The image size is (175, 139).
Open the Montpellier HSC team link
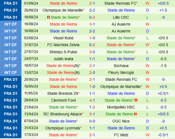pyautogui.click(x=121, y=107)
